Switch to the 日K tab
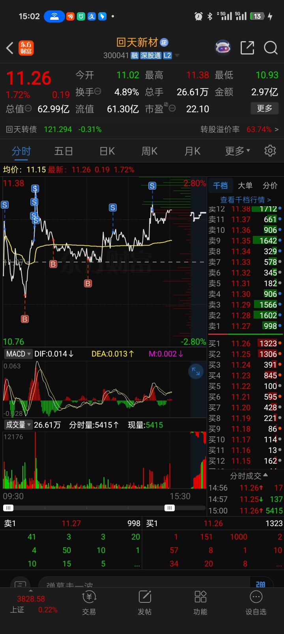Viewport: 284px width, 634px height. tap(107, 151)
